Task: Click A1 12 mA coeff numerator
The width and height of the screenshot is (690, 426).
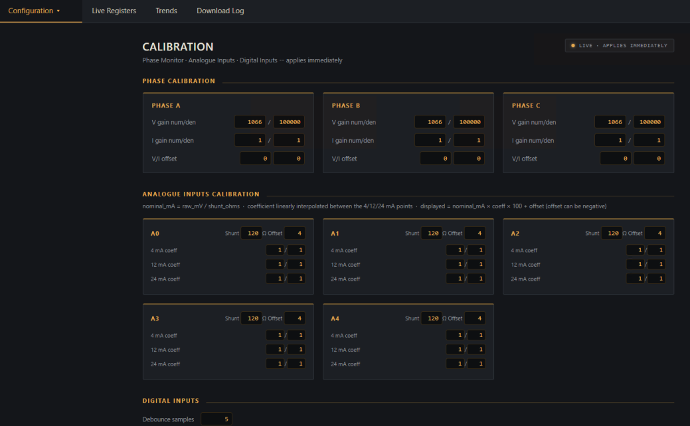Action: click(455, 264)
